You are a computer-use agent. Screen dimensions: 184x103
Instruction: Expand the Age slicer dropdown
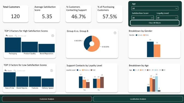155,8
